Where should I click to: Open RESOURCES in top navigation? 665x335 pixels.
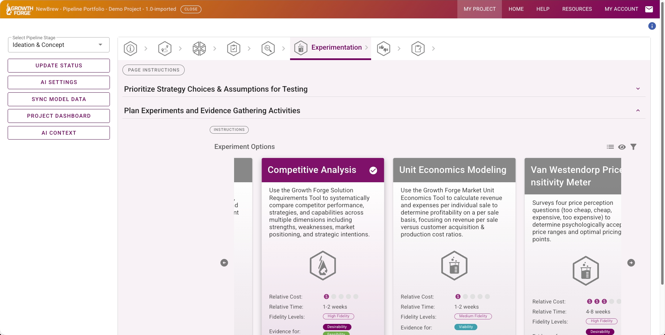pos(577,9)
